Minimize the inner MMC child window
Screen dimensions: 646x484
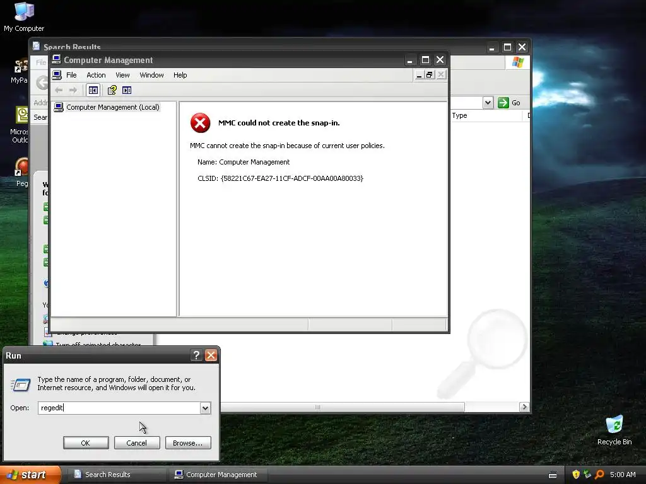click(419, 74)
